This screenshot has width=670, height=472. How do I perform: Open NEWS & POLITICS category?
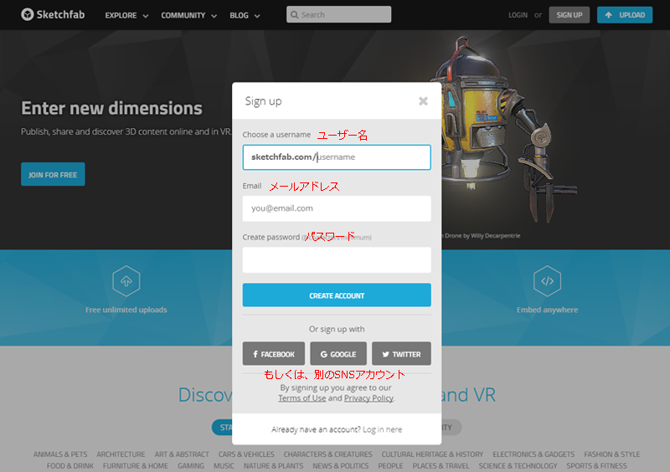pos(341,465)
